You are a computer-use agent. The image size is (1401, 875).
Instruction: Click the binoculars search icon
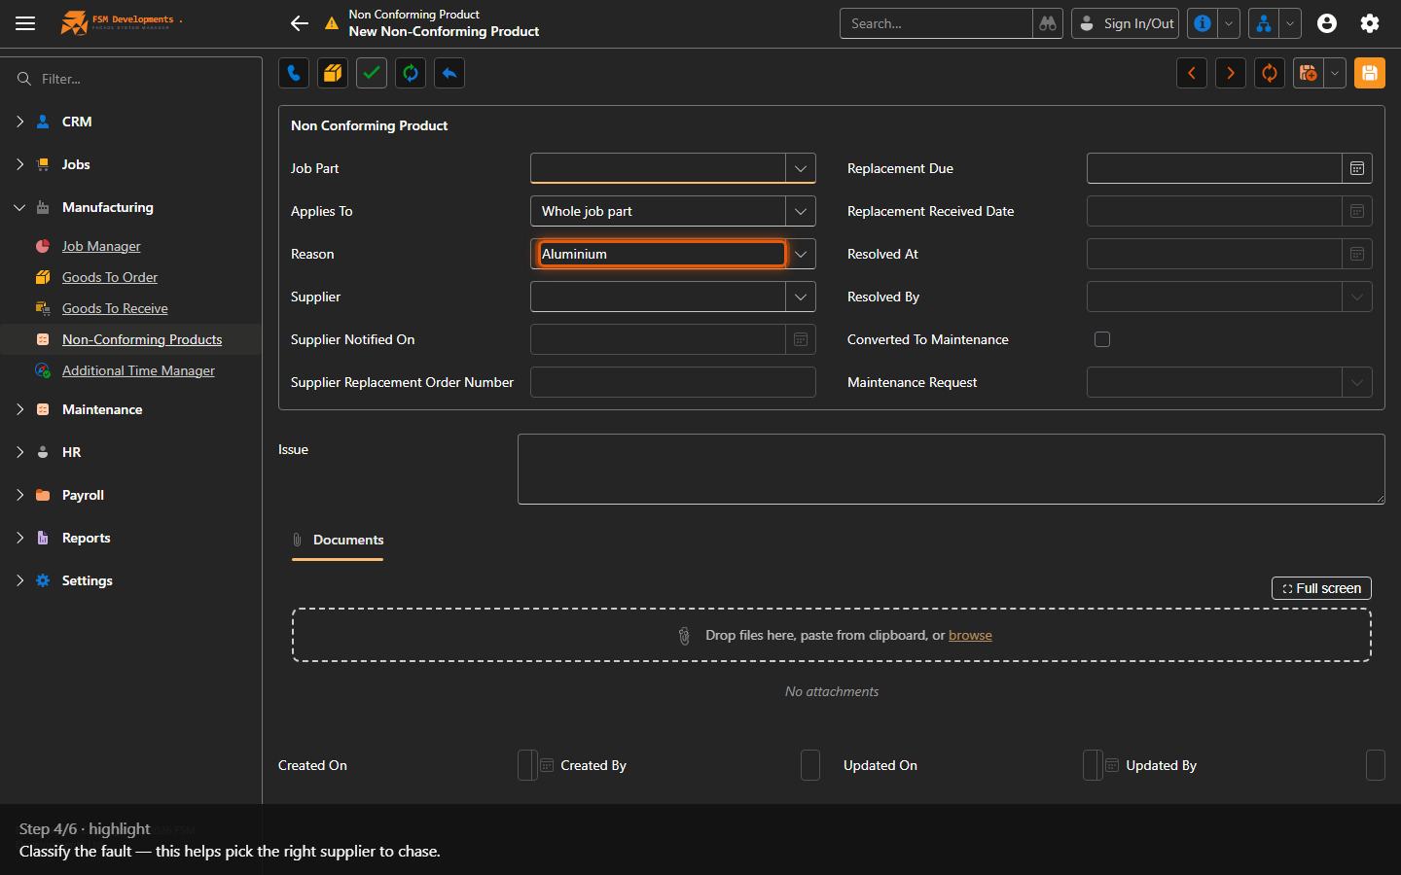(1048, 23)
